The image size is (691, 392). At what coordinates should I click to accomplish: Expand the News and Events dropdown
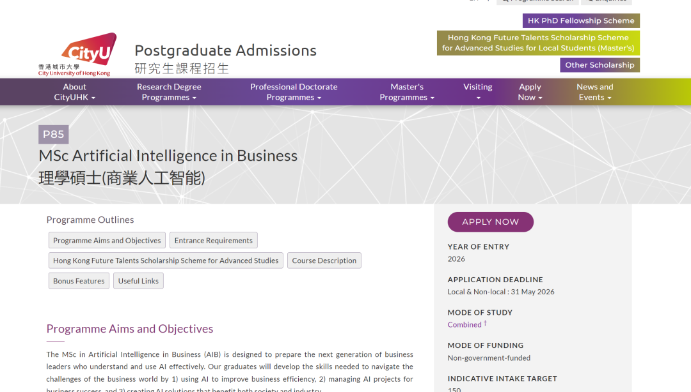594,91
